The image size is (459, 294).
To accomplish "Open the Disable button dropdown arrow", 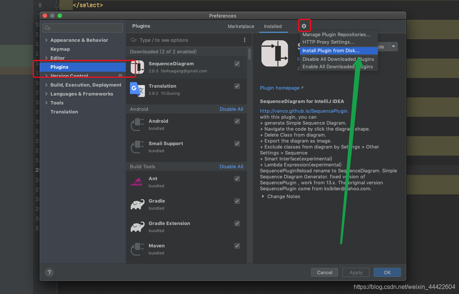I will pyautogui.click(x=393, y=47).
